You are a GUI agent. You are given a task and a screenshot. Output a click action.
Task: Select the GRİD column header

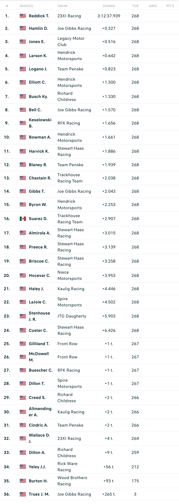[x=153, y=6]
